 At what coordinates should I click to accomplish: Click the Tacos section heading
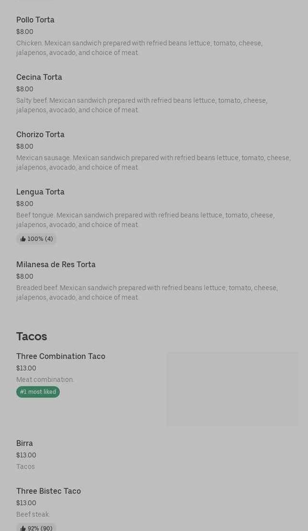32,336
